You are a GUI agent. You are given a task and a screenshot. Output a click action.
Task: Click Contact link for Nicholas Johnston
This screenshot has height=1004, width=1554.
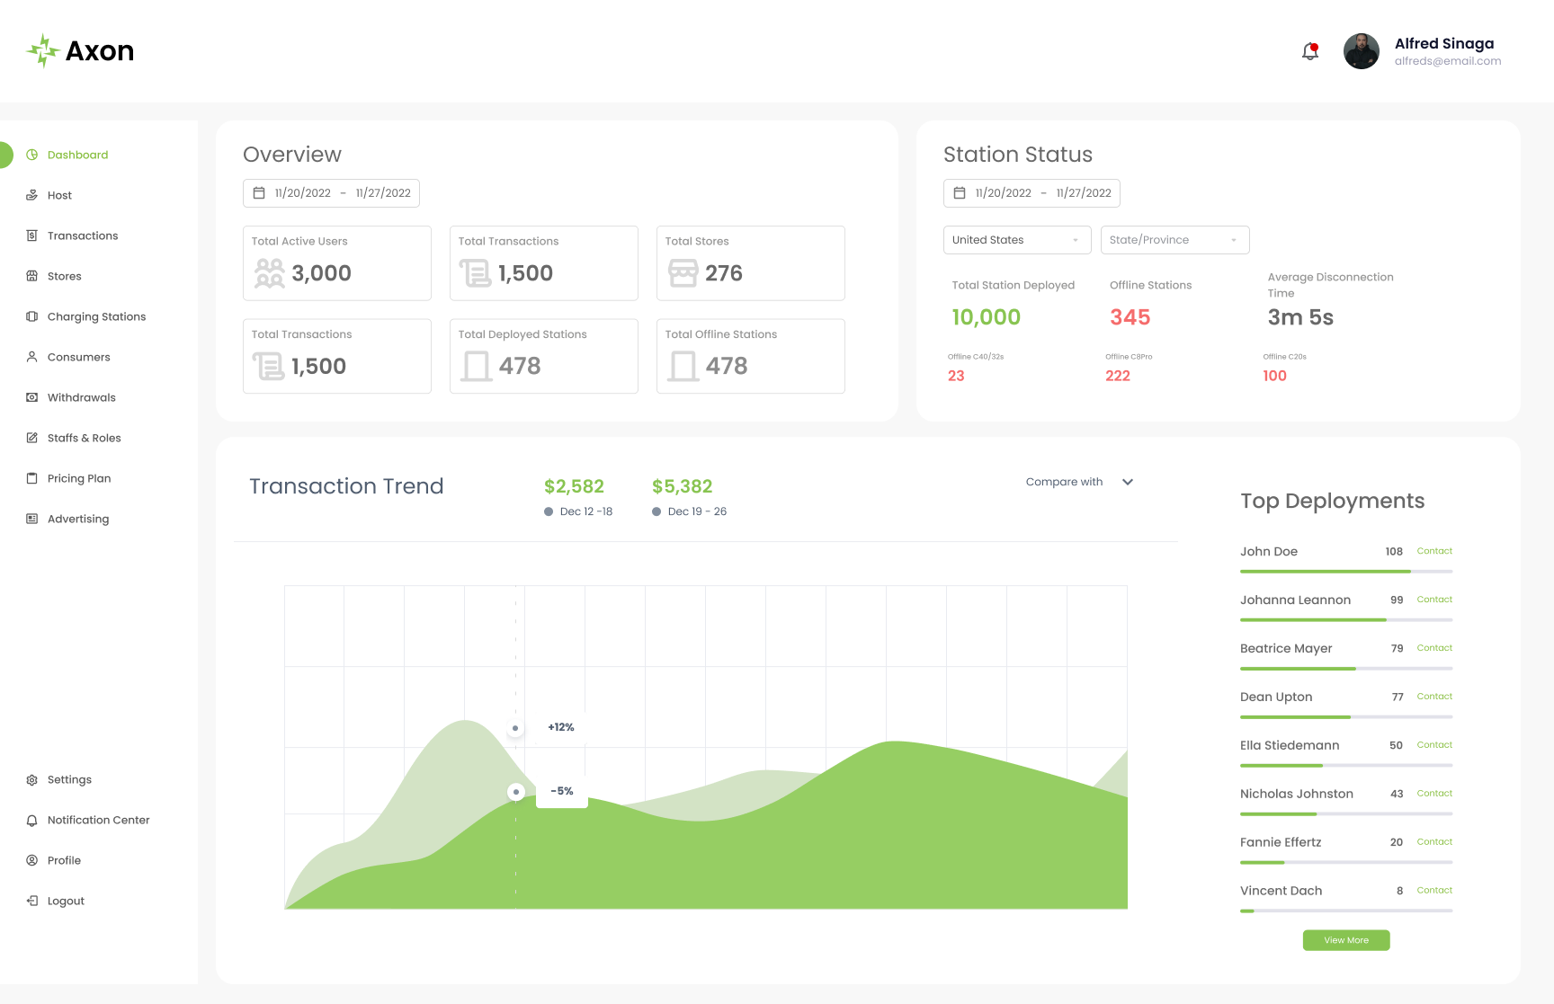[x=1434, y=794]
